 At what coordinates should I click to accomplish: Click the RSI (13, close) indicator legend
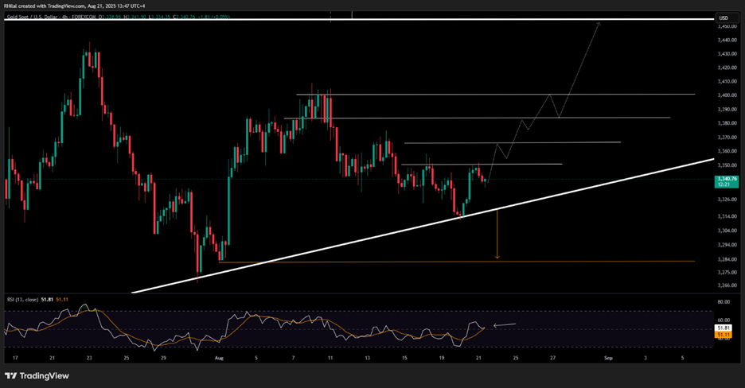tap(22, 300)
